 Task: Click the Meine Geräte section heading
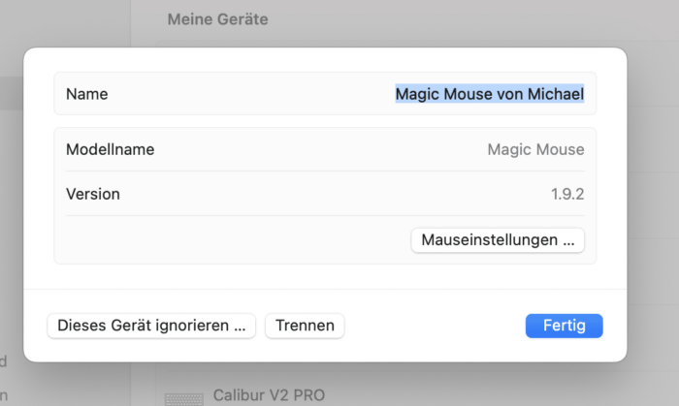(218, 19)
